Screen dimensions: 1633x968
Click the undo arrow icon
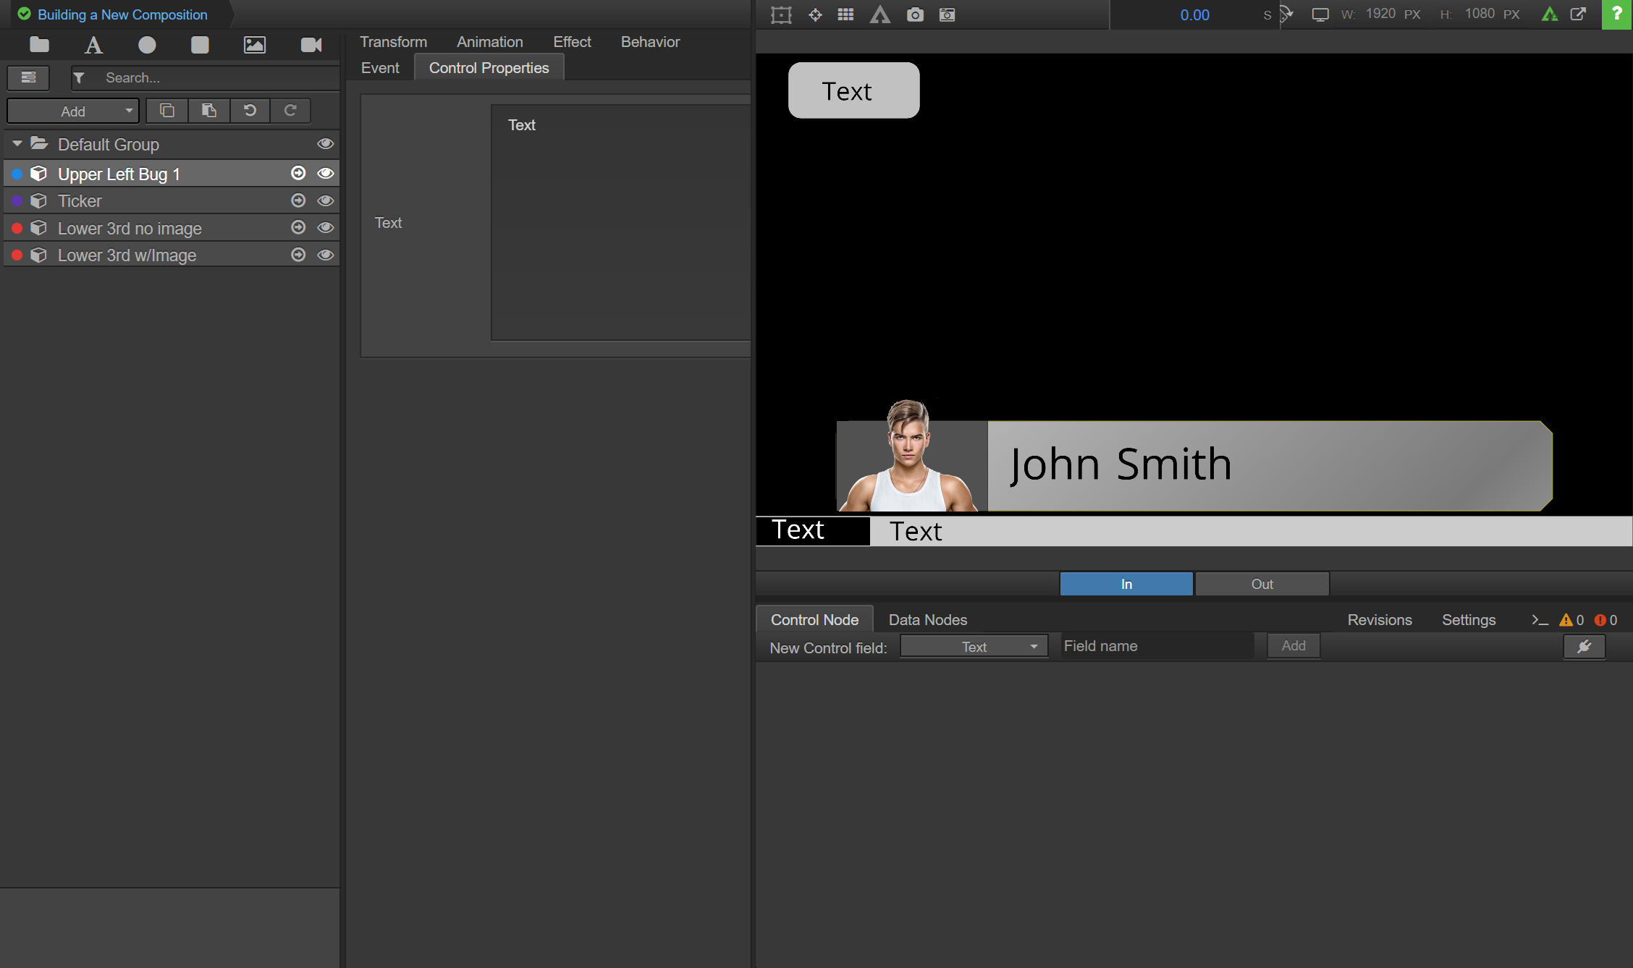coord(250,111)
